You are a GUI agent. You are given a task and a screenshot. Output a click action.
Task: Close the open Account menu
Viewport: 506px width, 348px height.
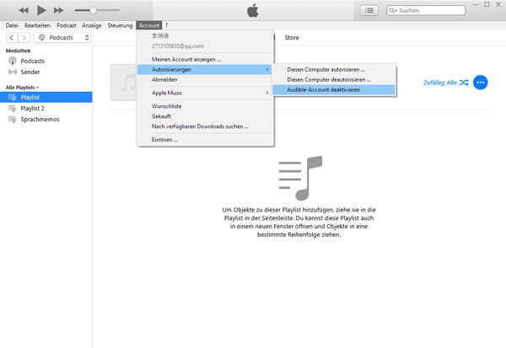coord(148,25)
